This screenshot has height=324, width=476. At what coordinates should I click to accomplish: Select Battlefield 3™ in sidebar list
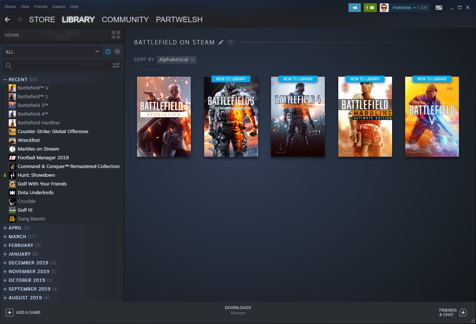click(x=33, y=105)
